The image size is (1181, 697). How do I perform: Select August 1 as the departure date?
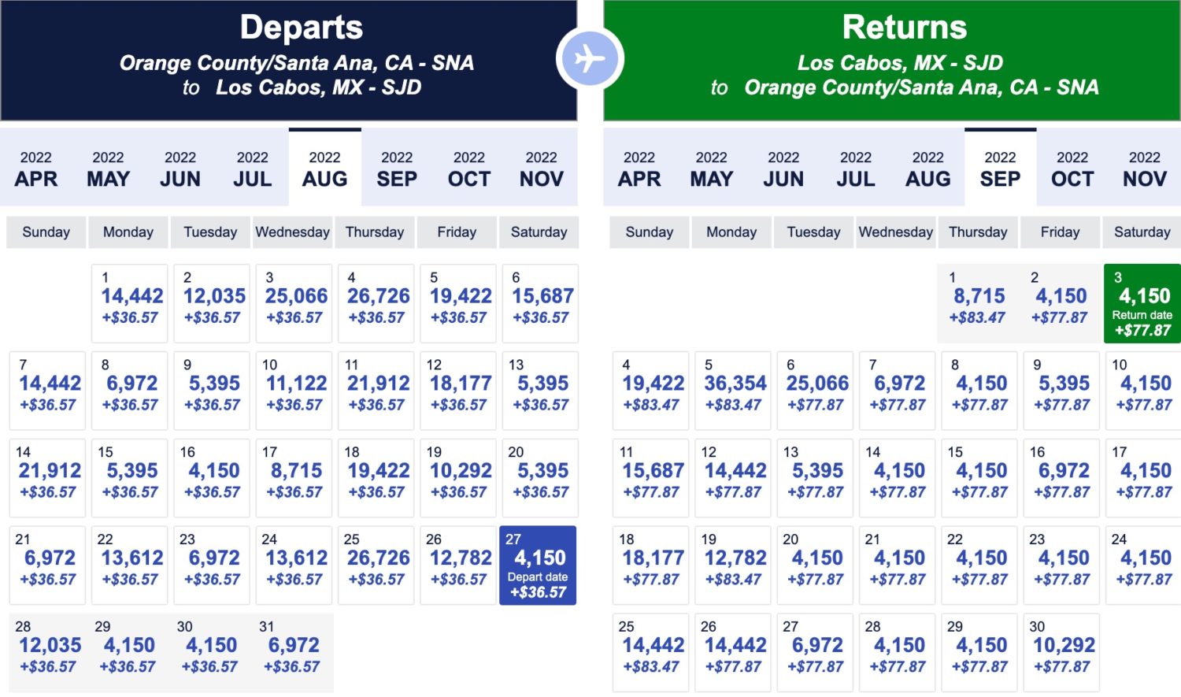pyautogui.click(x=128, y=302)
